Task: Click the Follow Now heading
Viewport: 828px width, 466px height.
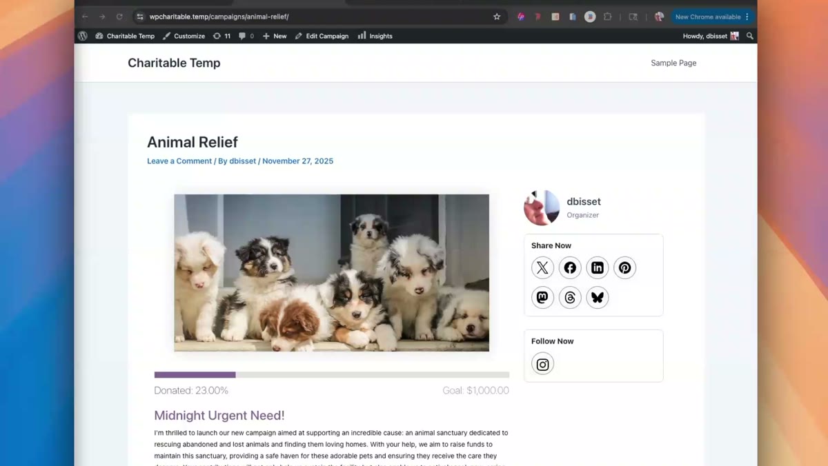Action: point(552,341)
